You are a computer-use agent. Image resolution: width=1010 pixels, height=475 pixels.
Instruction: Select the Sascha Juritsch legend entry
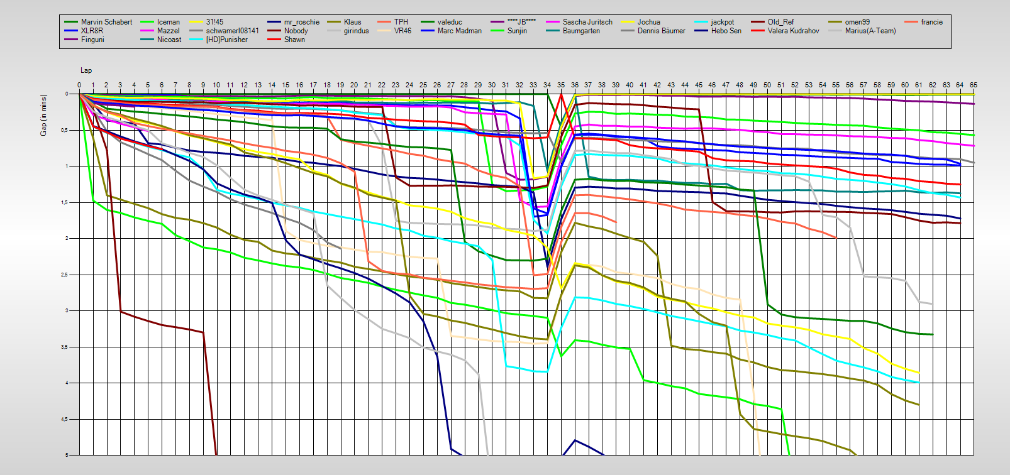click(x=587, y=22)
